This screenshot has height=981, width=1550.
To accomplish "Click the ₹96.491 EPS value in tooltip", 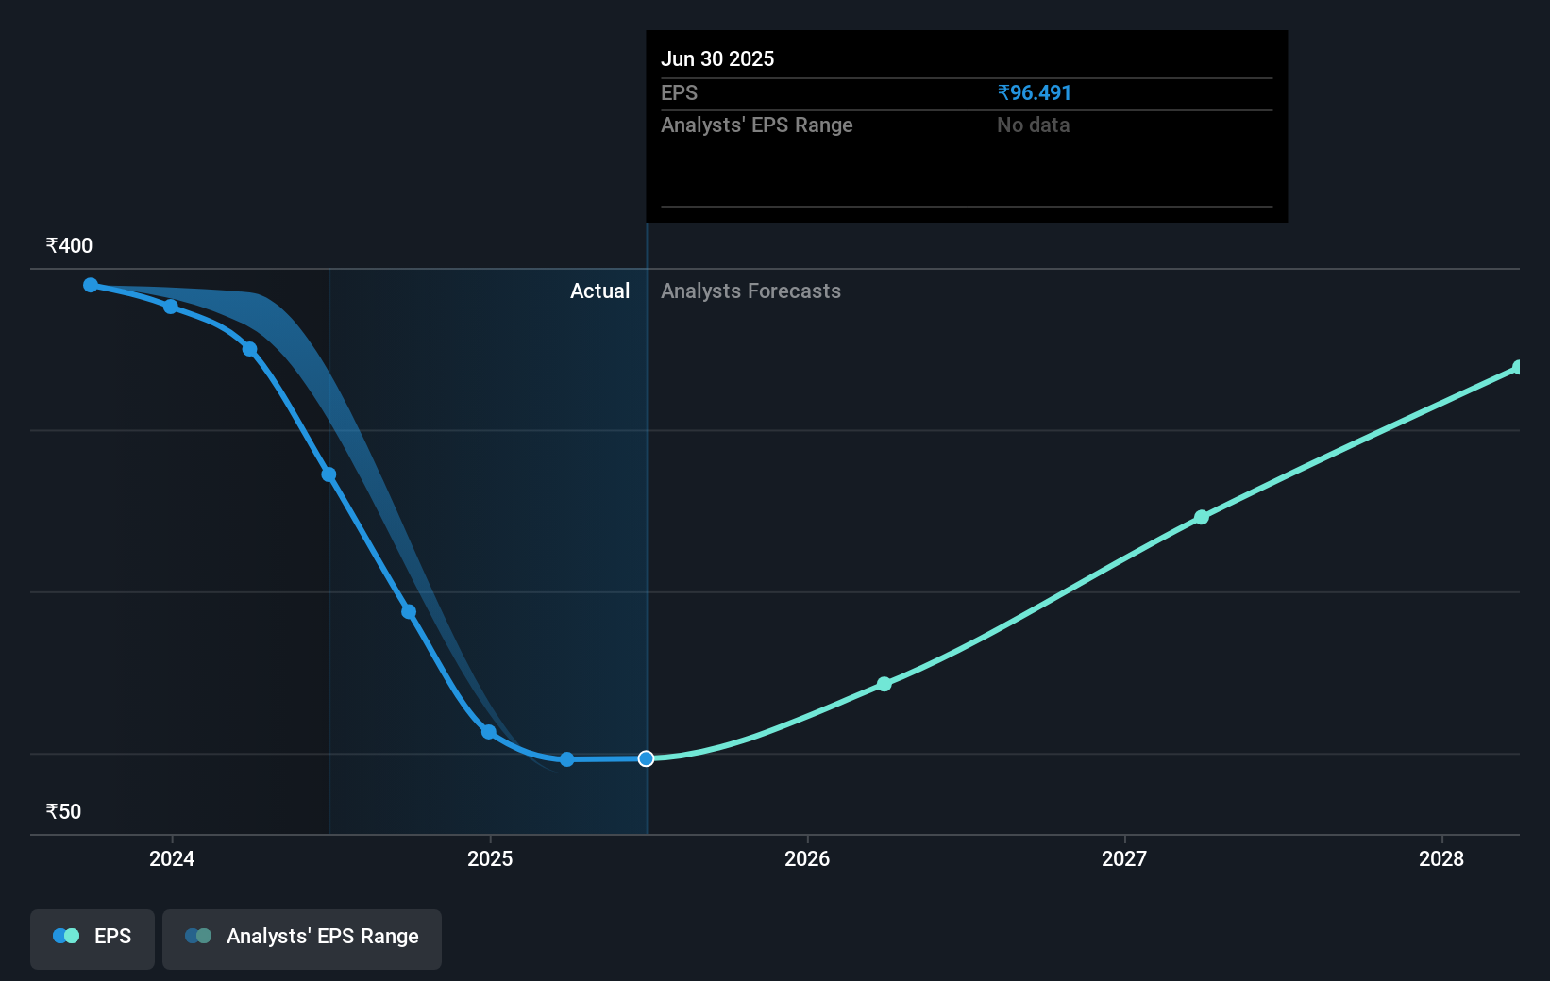I will (1035, 93).
